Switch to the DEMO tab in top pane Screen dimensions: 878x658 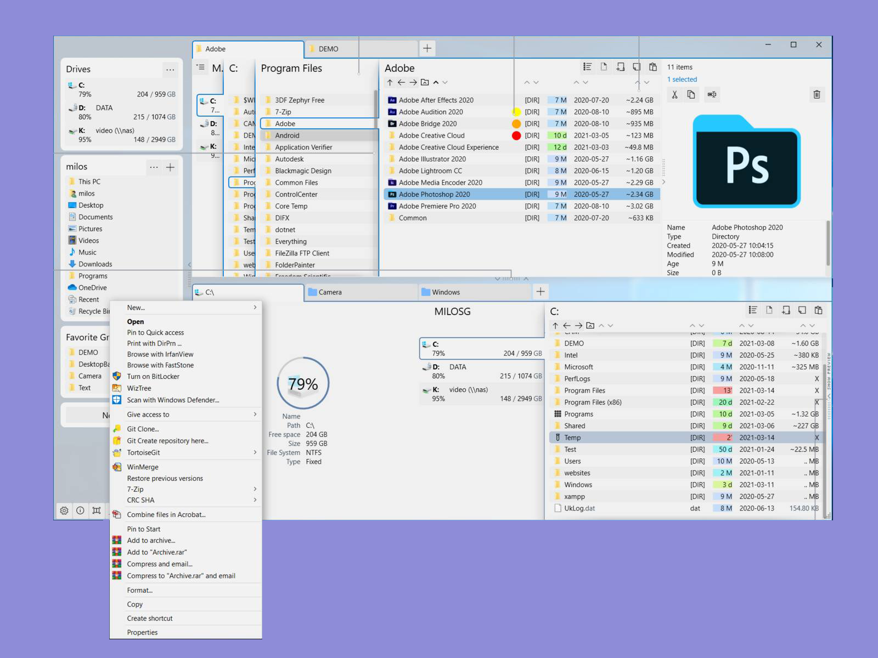click(x=328, y=49)
